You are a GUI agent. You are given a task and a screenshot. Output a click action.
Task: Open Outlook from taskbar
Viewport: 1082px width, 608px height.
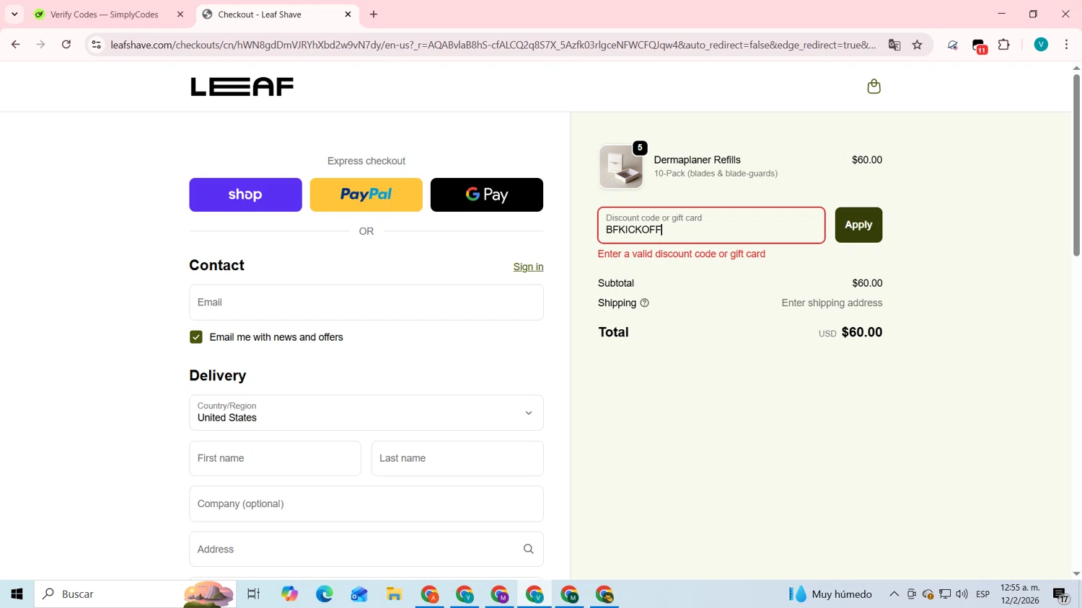click(x=359, y=594)
